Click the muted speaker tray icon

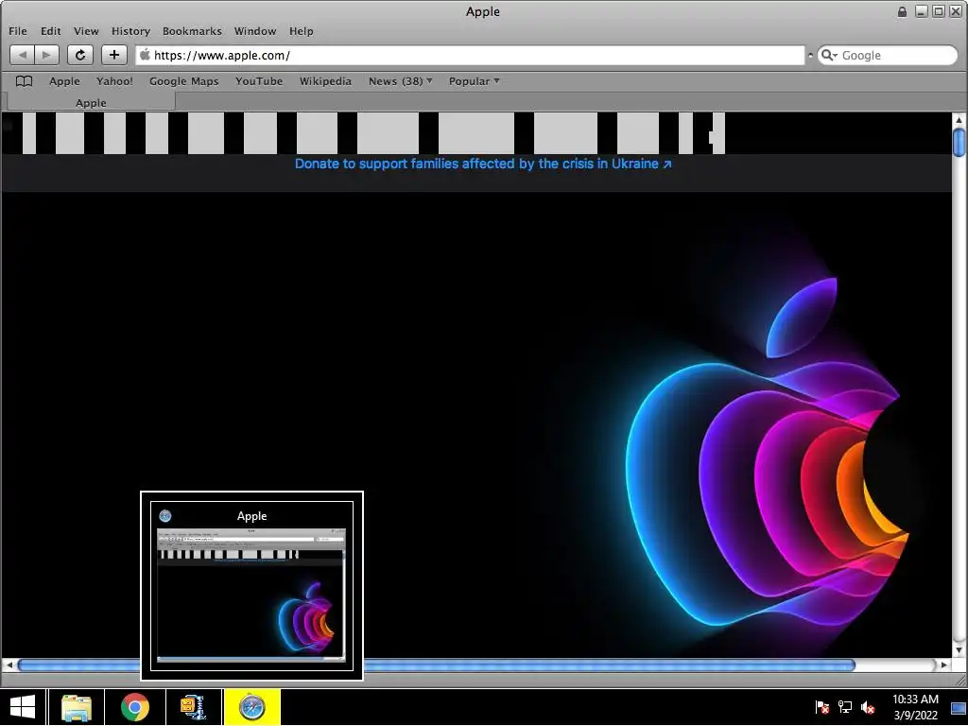tap(868, 707)
